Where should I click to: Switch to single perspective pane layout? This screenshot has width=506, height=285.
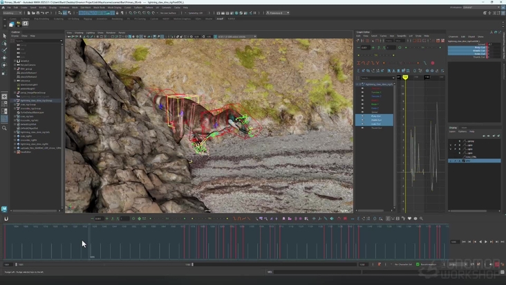pyautogui.click(x=5, y=97)
